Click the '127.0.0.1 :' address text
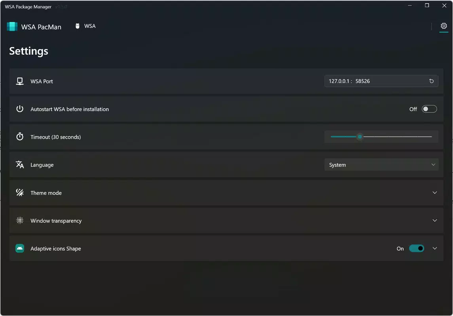453x316 pixels. click(340, 81)
